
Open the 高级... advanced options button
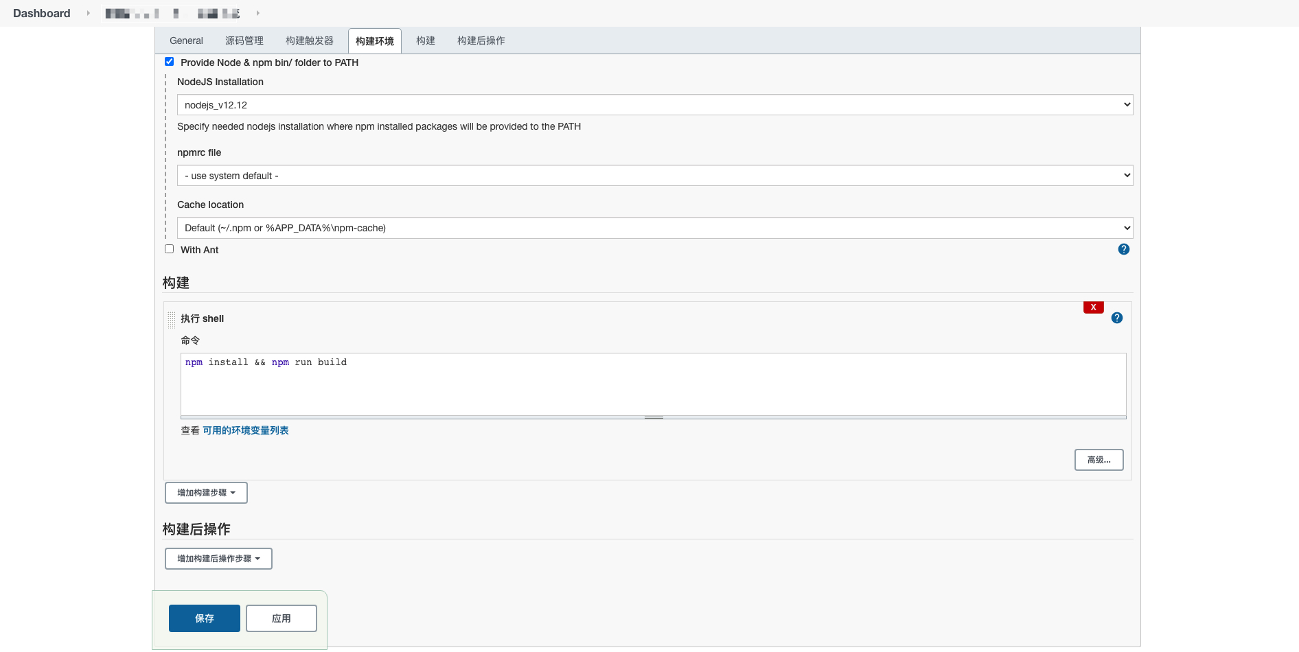click(x=1099, y=460)
